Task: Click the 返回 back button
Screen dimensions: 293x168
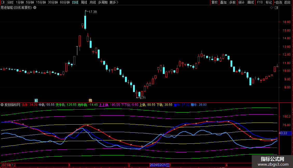Action: pos(287,3)
